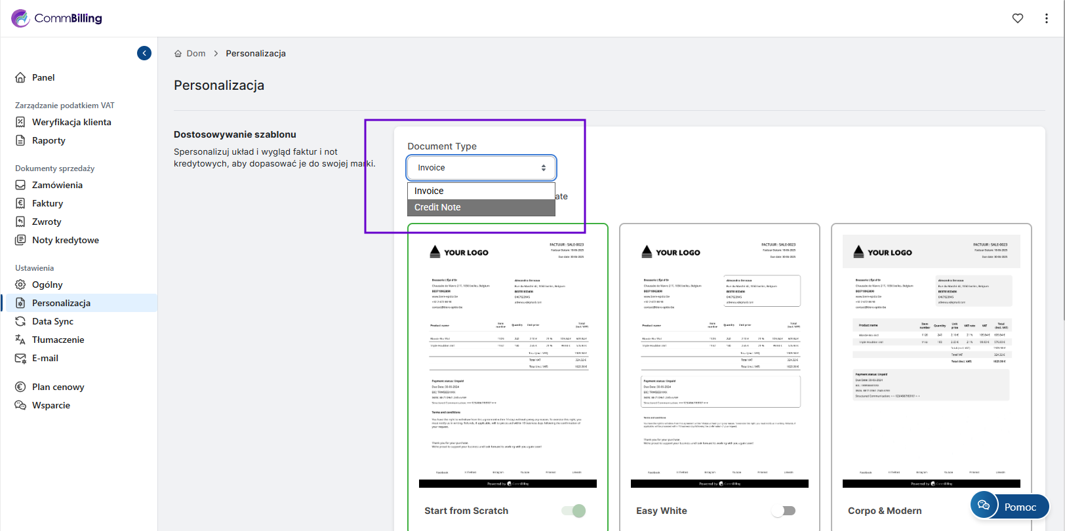Enable the Easy White template toggle

pyautogui.click(x=784, y=511)
